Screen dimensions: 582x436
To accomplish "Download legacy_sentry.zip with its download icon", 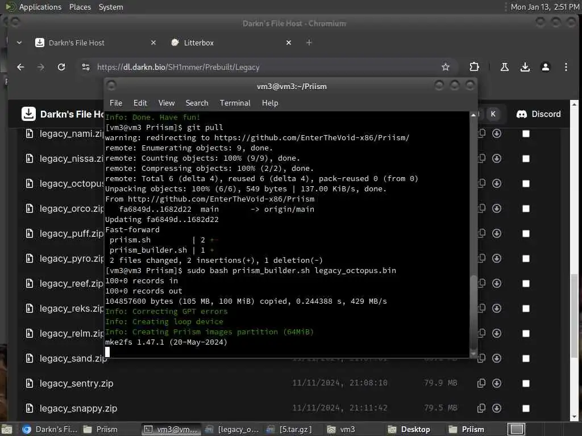I will point(497,383).
